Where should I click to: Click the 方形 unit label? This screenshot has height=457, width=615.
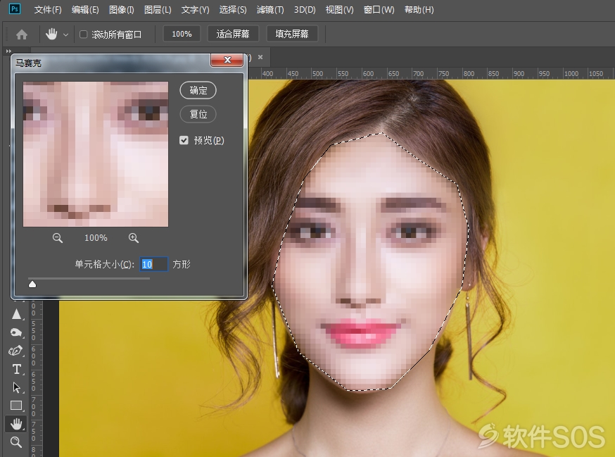(x=182, y=264)
